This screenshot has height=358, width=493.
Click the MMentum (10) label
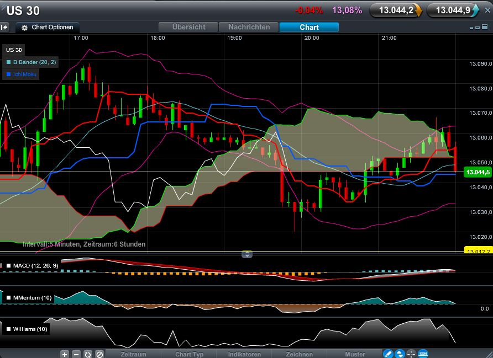33,298
